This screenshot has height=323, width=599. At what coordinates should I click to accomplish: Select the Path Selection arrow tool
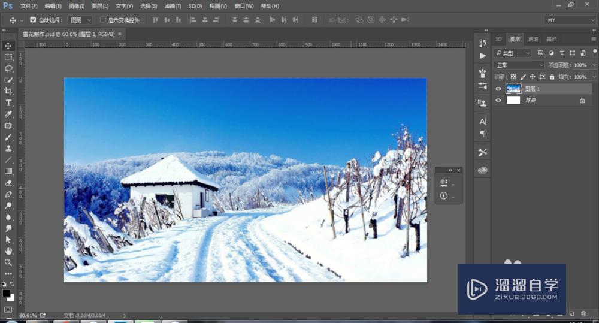point(8,240)
